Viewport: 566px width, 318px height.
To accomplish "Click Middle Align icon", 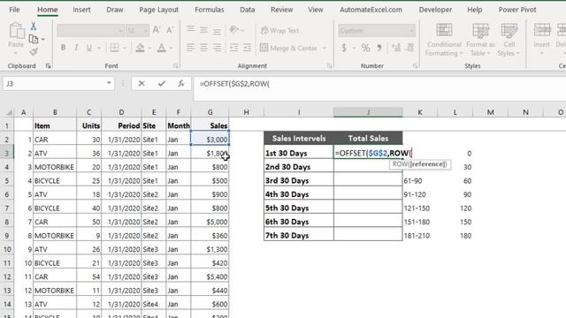I will pos(203,30).
